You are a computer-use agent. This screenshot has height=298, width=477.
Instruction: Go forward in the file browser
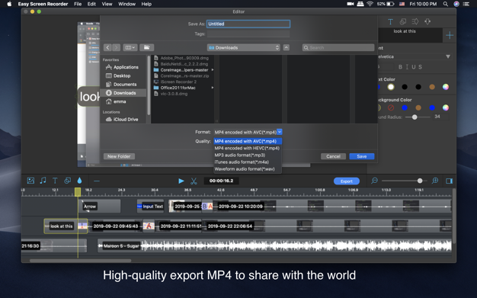point(117,47)
